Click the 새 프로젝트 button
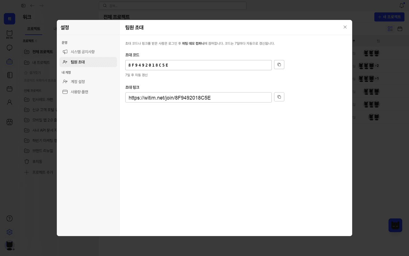409x256 pixels. click(389, 17)
